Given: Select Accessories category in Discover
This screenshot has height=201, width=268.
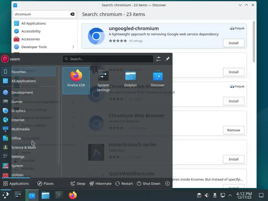Looking at the screenshot, I should tap(44, 39).
